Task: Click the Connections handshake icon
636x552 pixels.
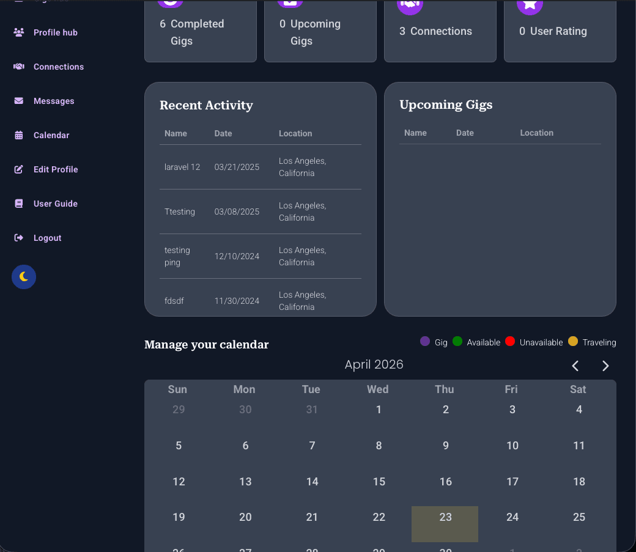Action: (19, 67)
